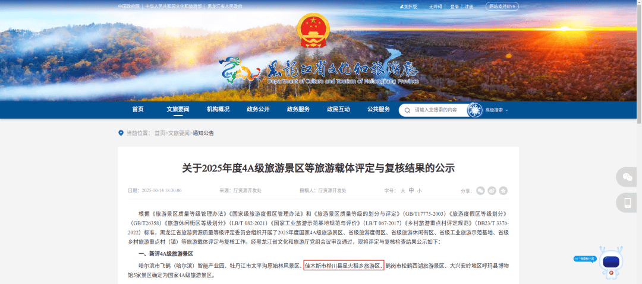Expand the 高级搜索 dropdown

point(496,110)
